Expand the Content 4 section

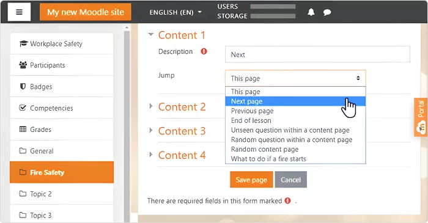150,155
